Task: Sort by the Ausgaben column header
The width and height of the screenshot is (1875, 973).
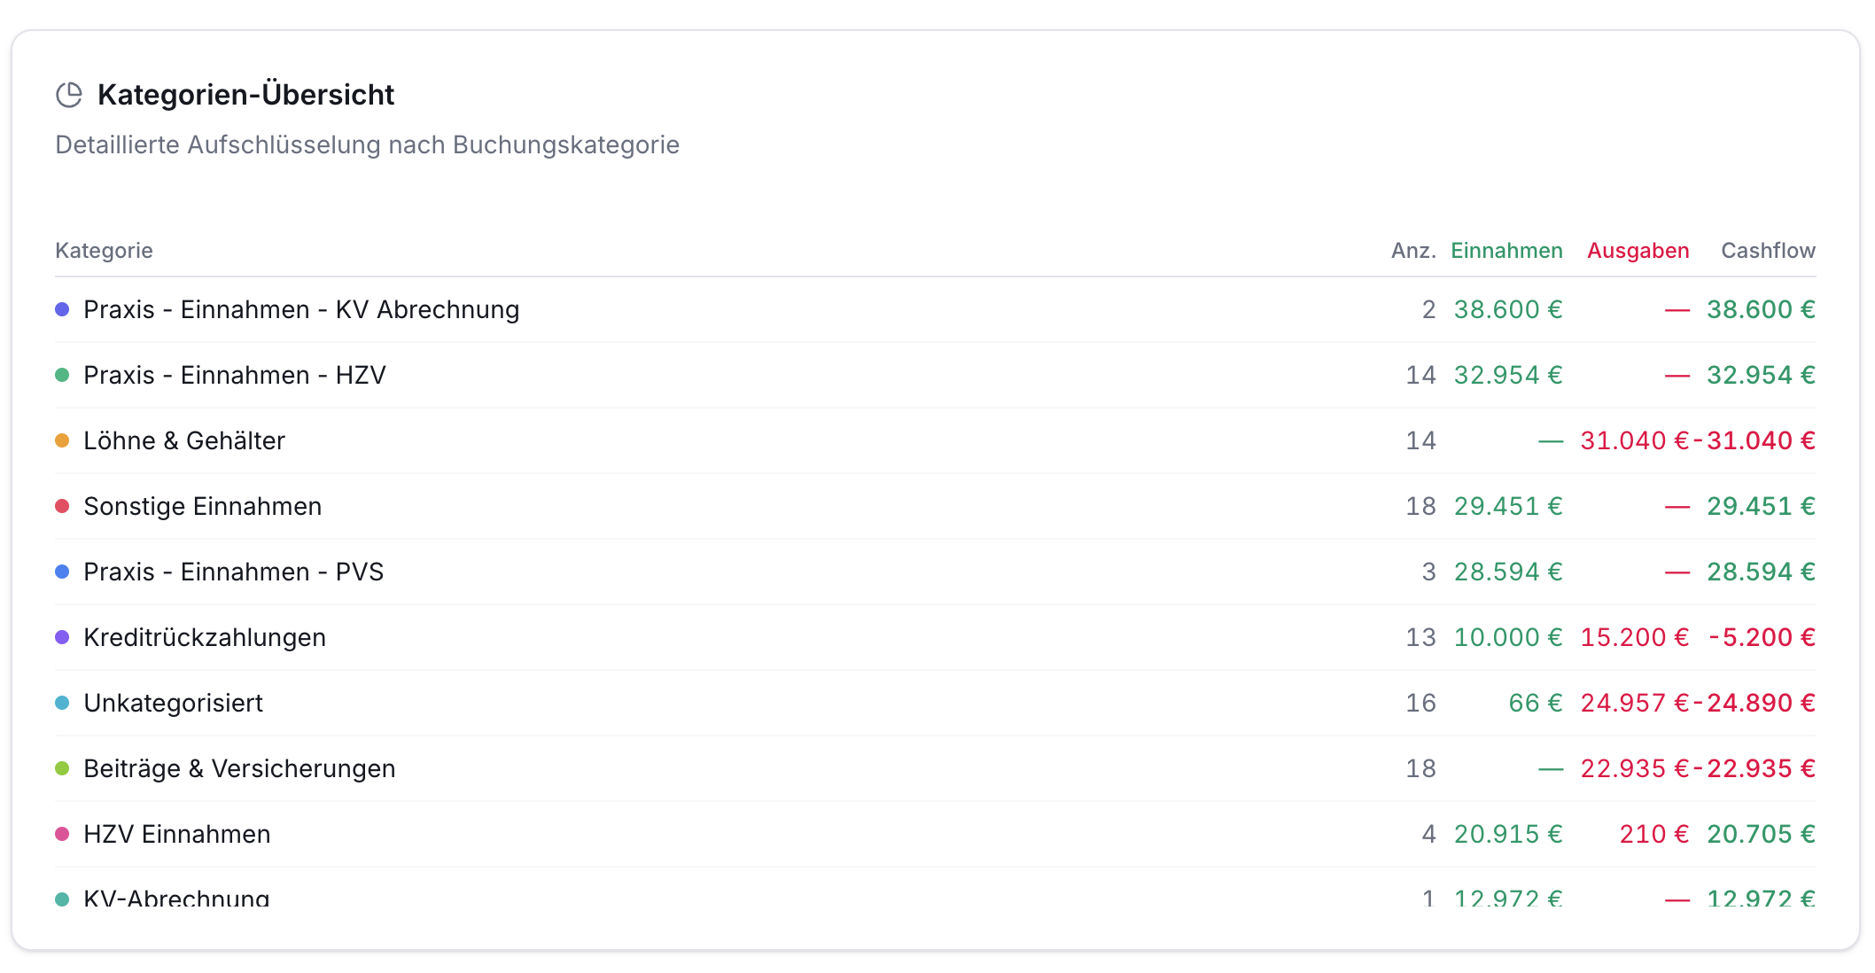Action: [x=1638, y=251]
